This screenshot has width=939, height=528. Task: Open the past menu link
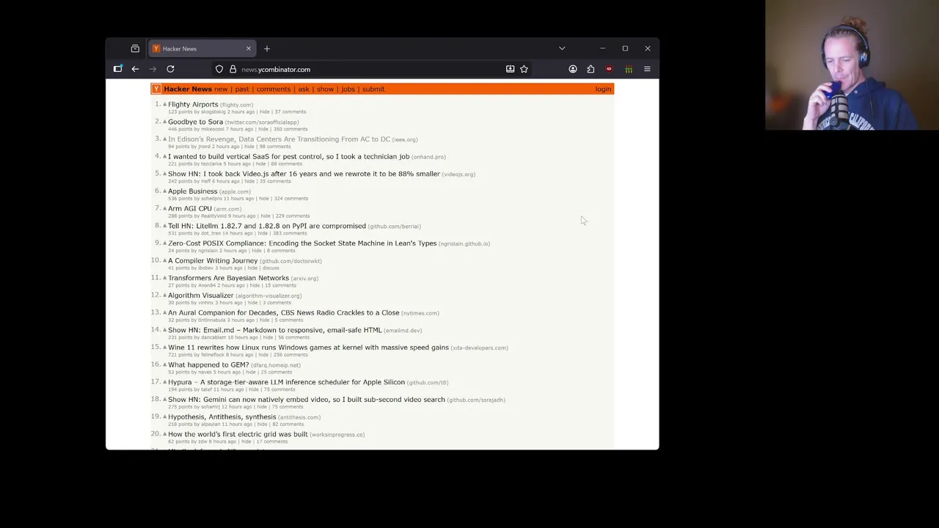point(242,89)
